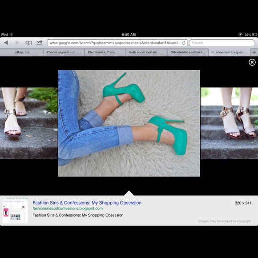This screenshot has height=258, width=258.
Task: Show previous image of nude sandals
Action: coord(29,123)
